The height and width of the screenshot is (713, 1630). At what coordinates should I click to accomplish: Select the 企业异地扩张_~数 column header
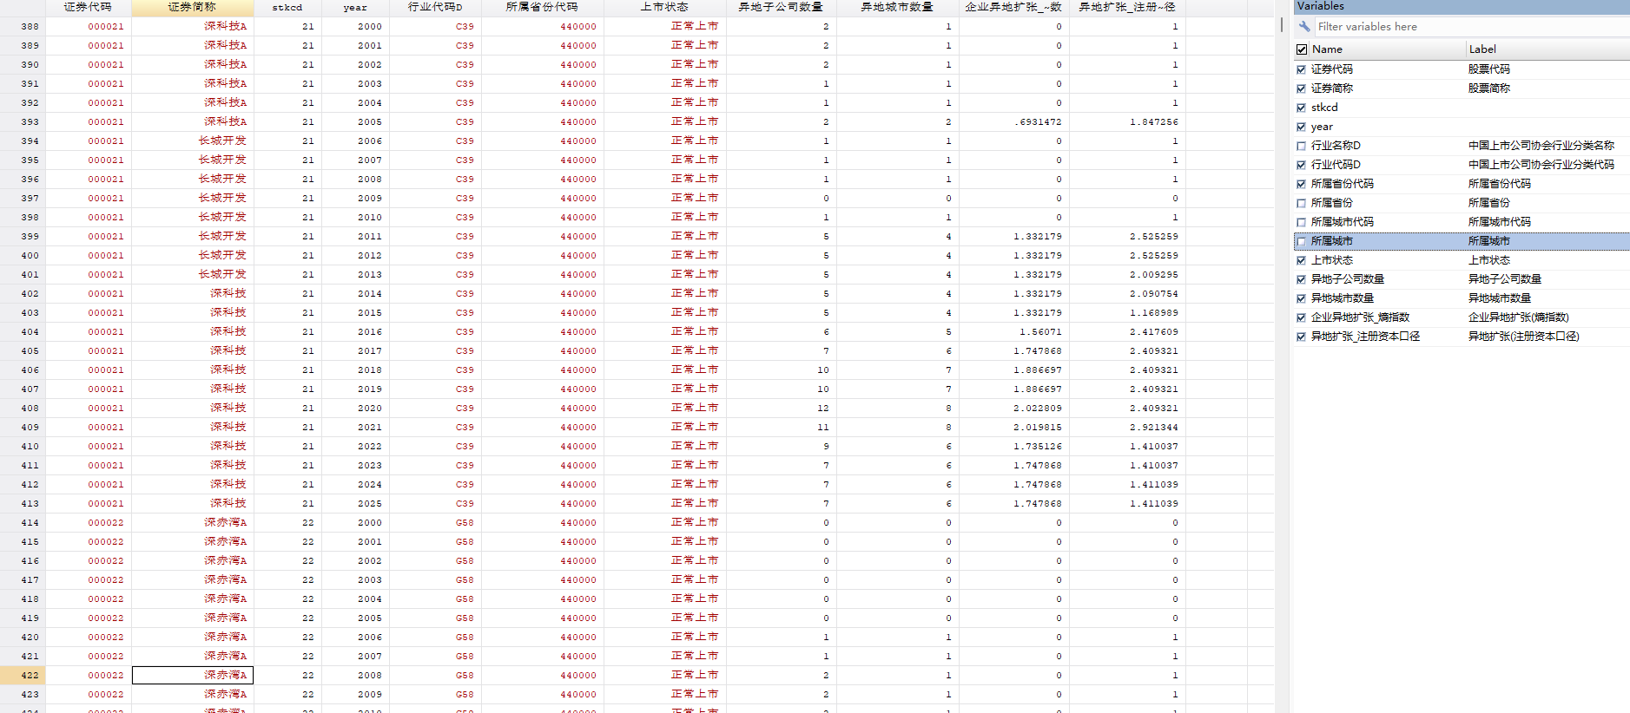pos(1013,8)
